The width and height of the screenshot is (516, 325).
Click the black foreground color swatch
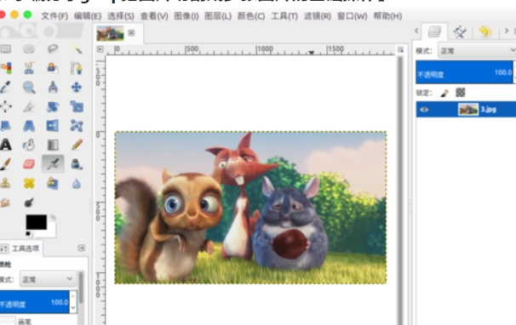click(x=37, y=222)
